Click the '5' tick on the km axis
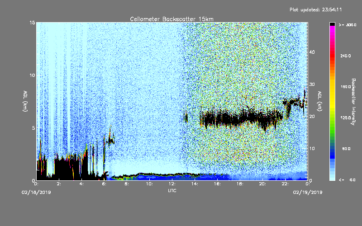Screen dimensions: 362x226 (33, 128)
